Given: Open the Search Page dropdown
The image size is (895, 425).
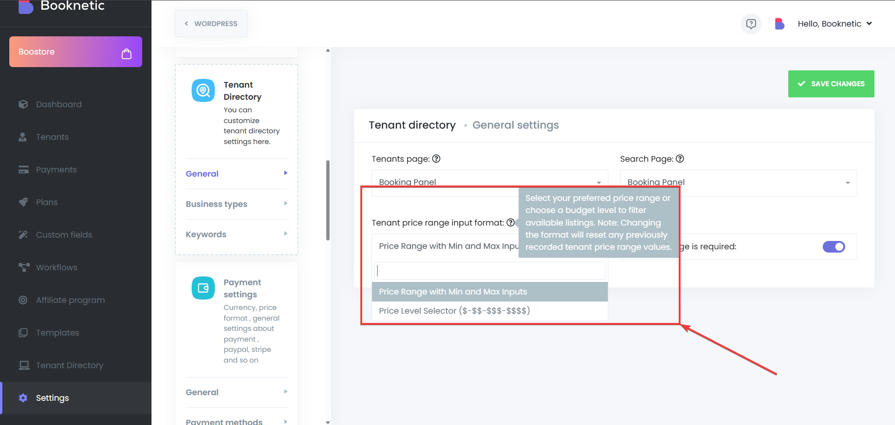Looking at the screenshot, I should pyautogui.click(x=738, y=183).
